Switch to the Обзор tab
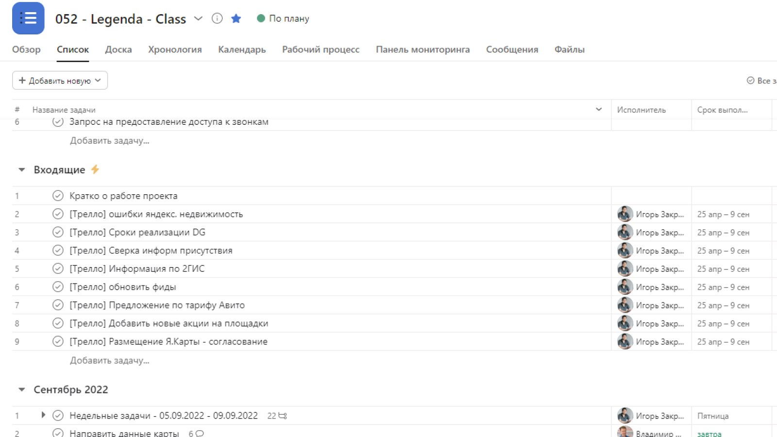 point(26,50)
